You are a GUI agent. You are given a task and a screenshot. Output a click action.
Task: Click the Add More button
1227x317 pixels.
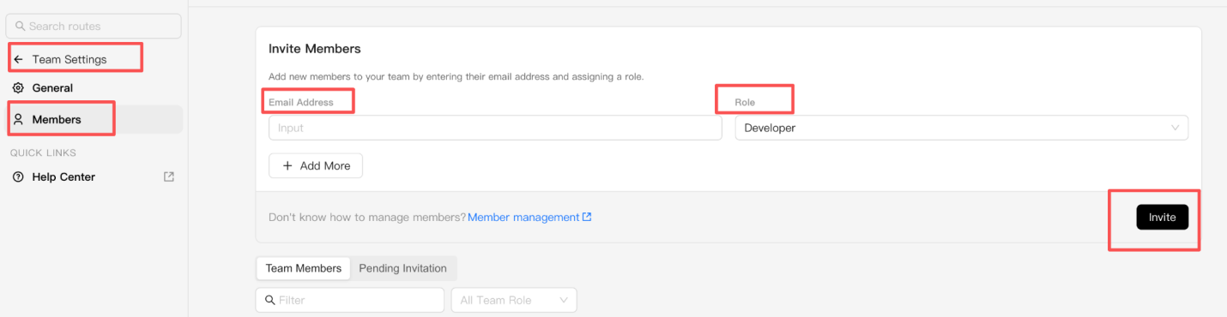pos(316,166)
